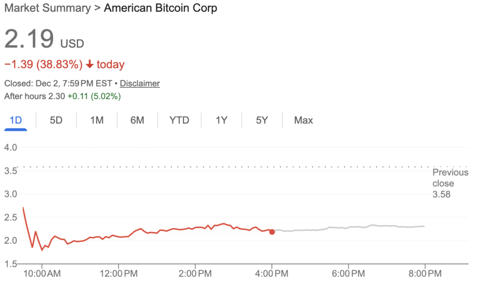Click the −1.39 (38.83%) change text
The image size is (480, 287).
coord(42,65)
